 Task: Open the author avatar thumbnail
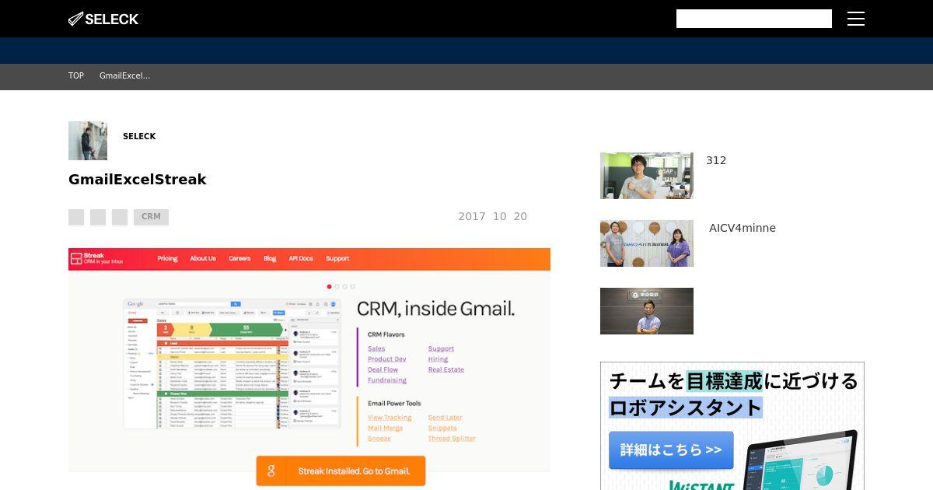point(88,141)
